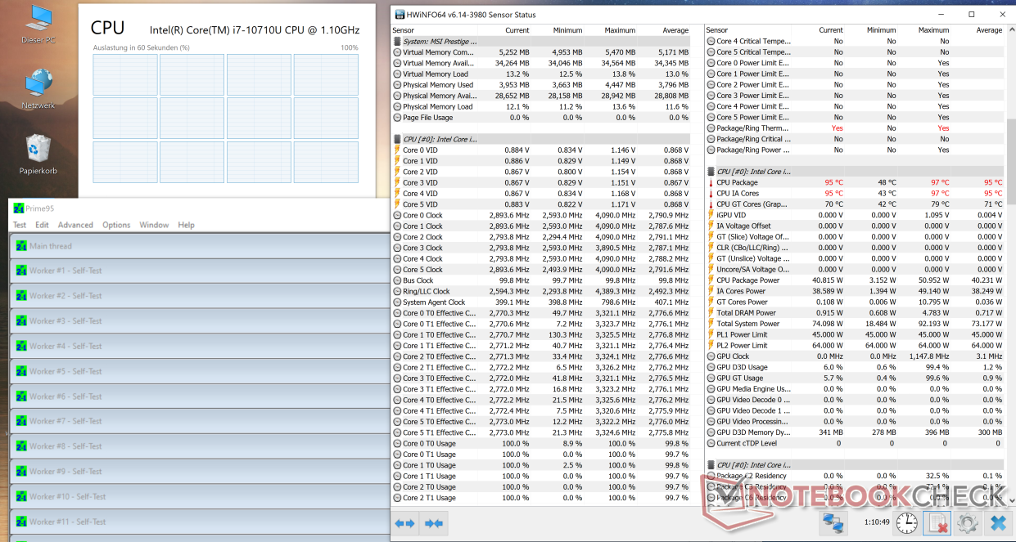Select the CPU IA Cores temperature row
Image resolution: width=1016 pixels, height=542 pixels.
(x=855, y=194)
